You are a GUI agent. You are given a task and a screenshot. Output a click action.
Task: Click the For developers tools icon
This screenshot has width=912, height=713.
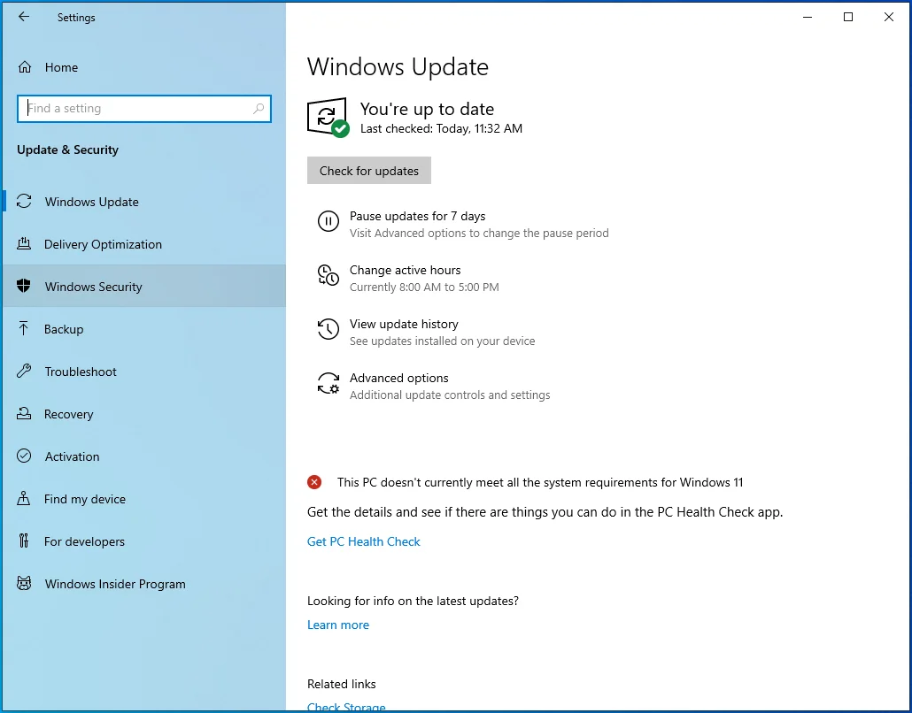click(23, 541)
